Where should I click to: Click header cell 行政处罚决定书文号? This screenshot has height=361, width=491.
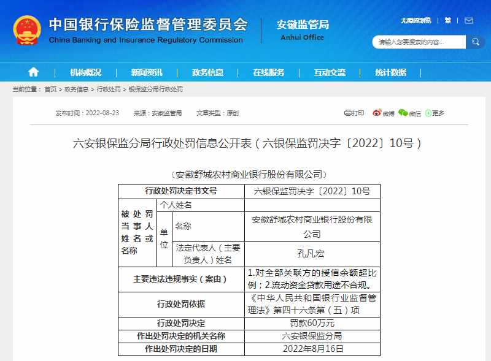181,191
